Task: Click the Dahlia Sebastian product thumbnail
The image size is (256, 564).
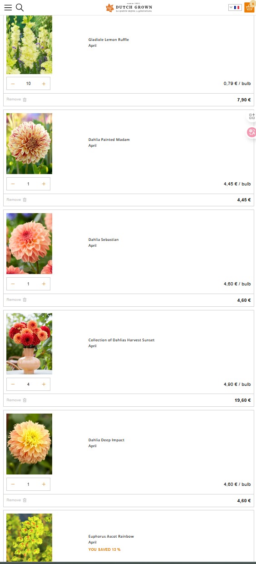Action: (29, 244)
